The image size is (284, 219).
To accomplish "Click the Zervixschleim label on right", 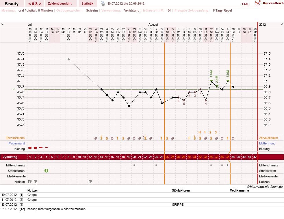I will coord(268,138).
